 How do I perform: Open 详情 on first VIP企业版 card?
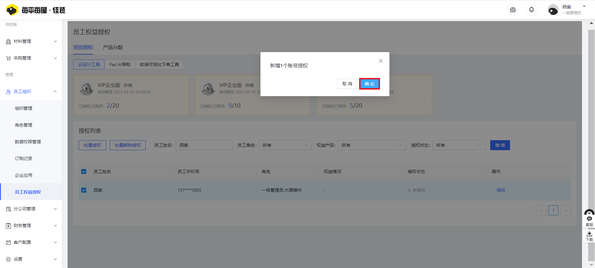point(128,85)
